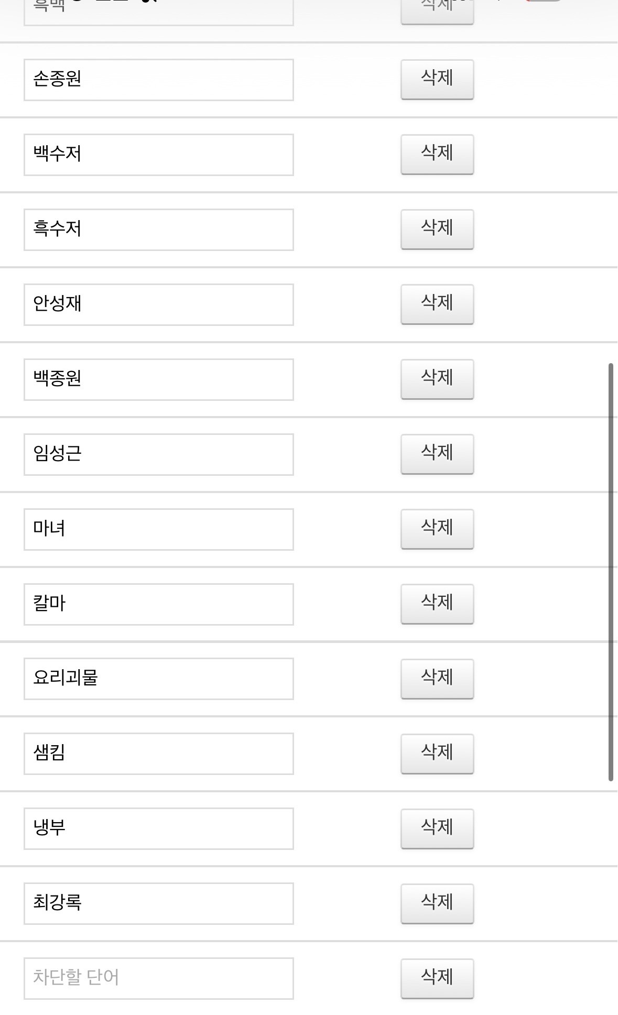This screenshot has height=1015, width=618.
Task: Edit the 요리괴물 text field
Action: (x=158, y=679)
